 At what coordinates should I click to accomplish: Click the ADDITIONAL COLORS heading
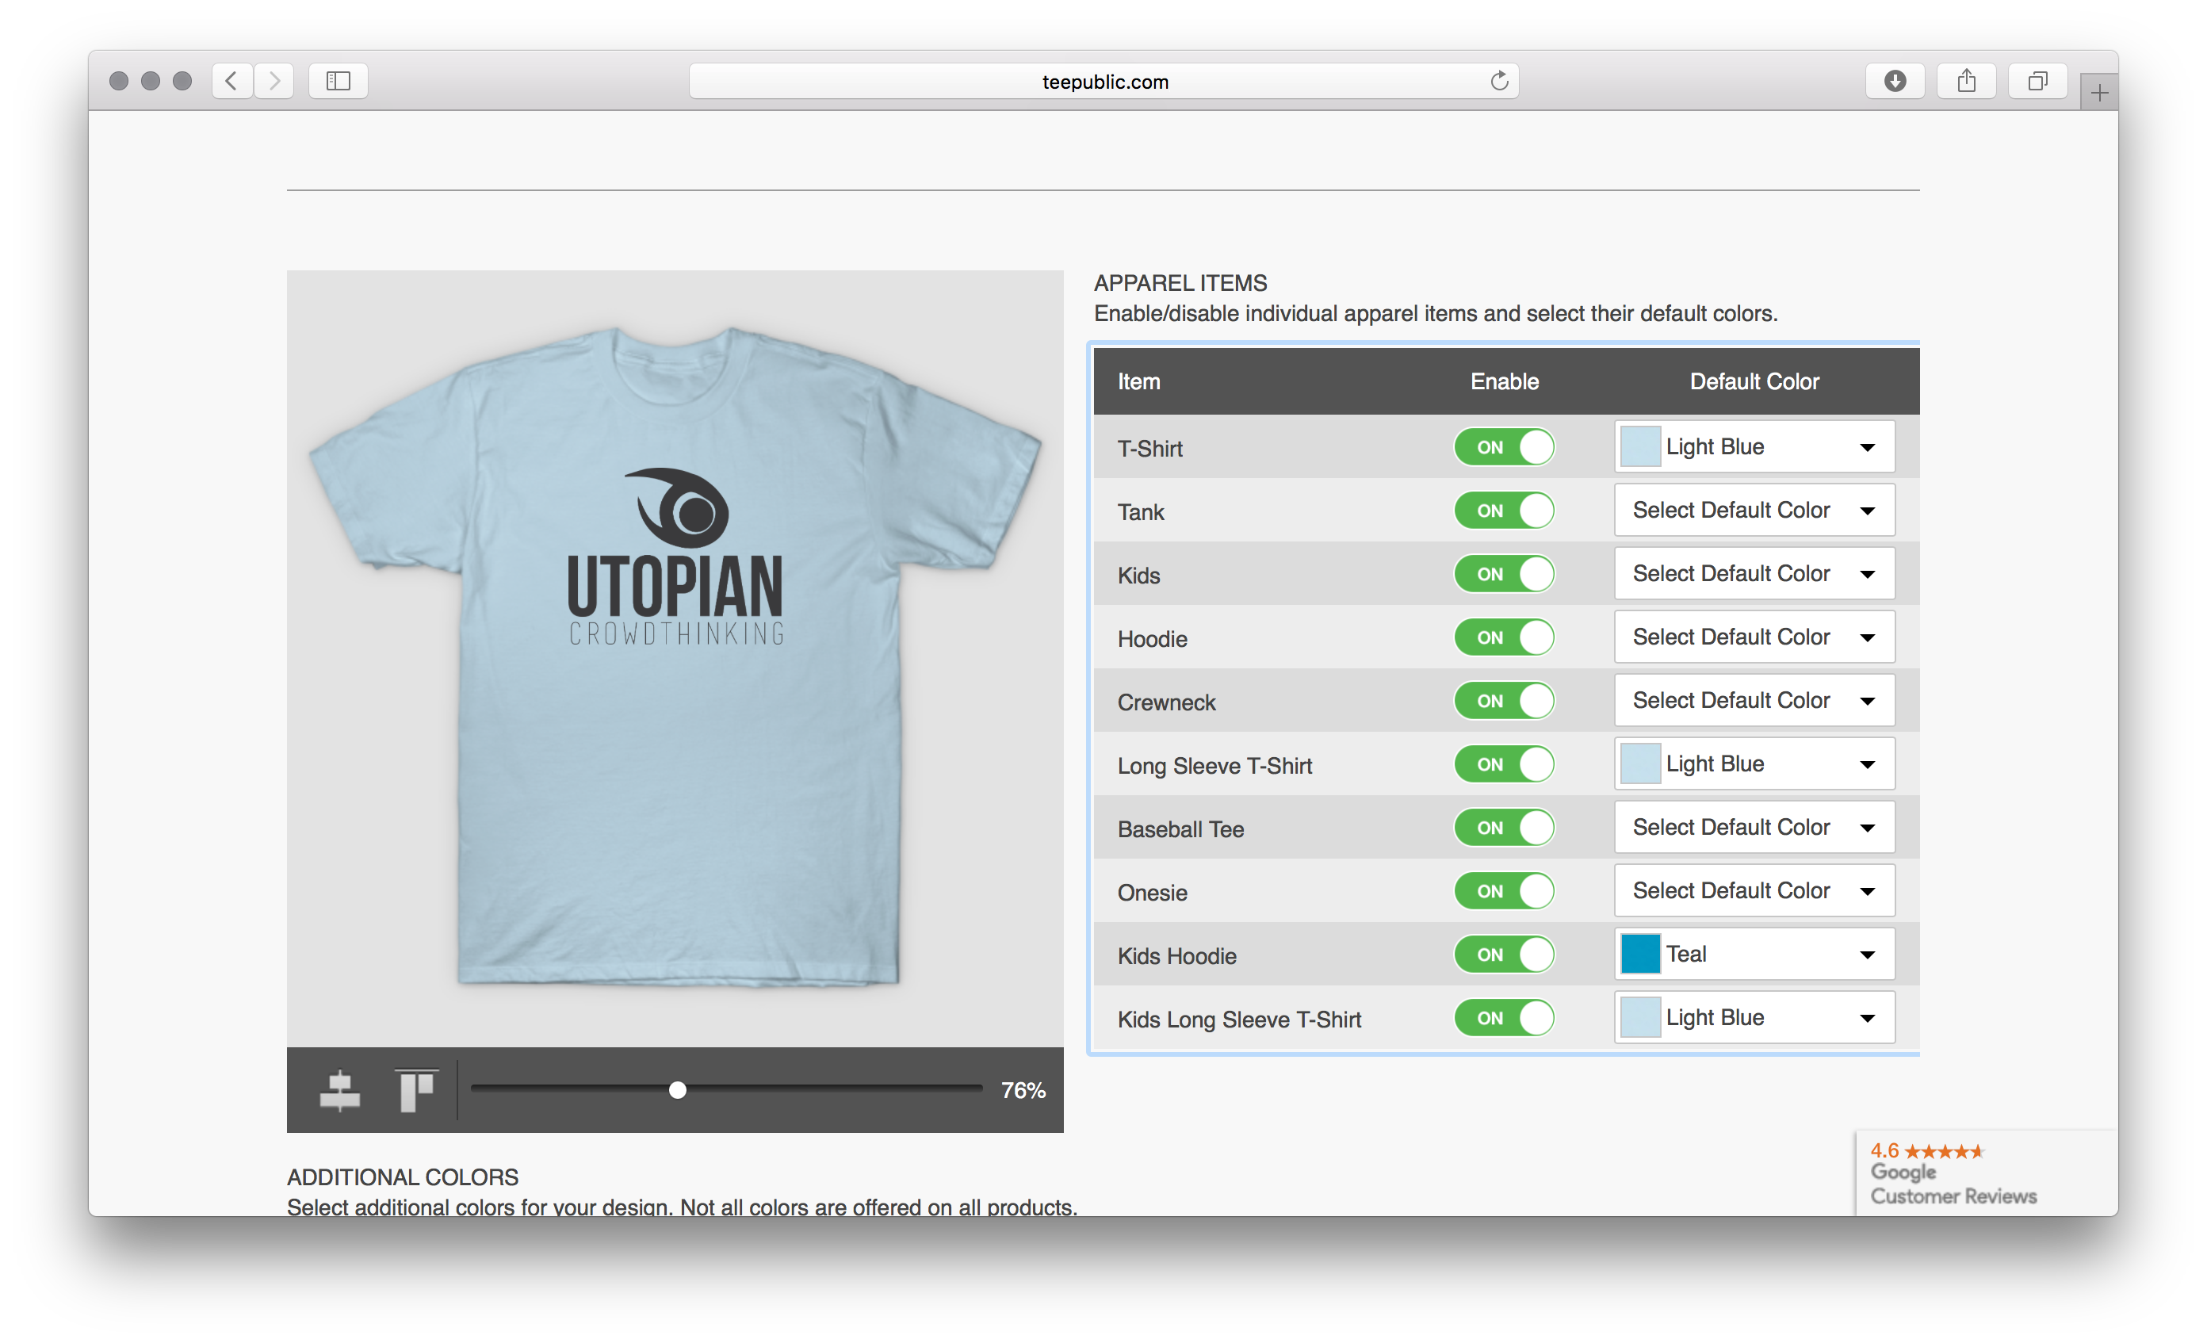click(402, 1177)
